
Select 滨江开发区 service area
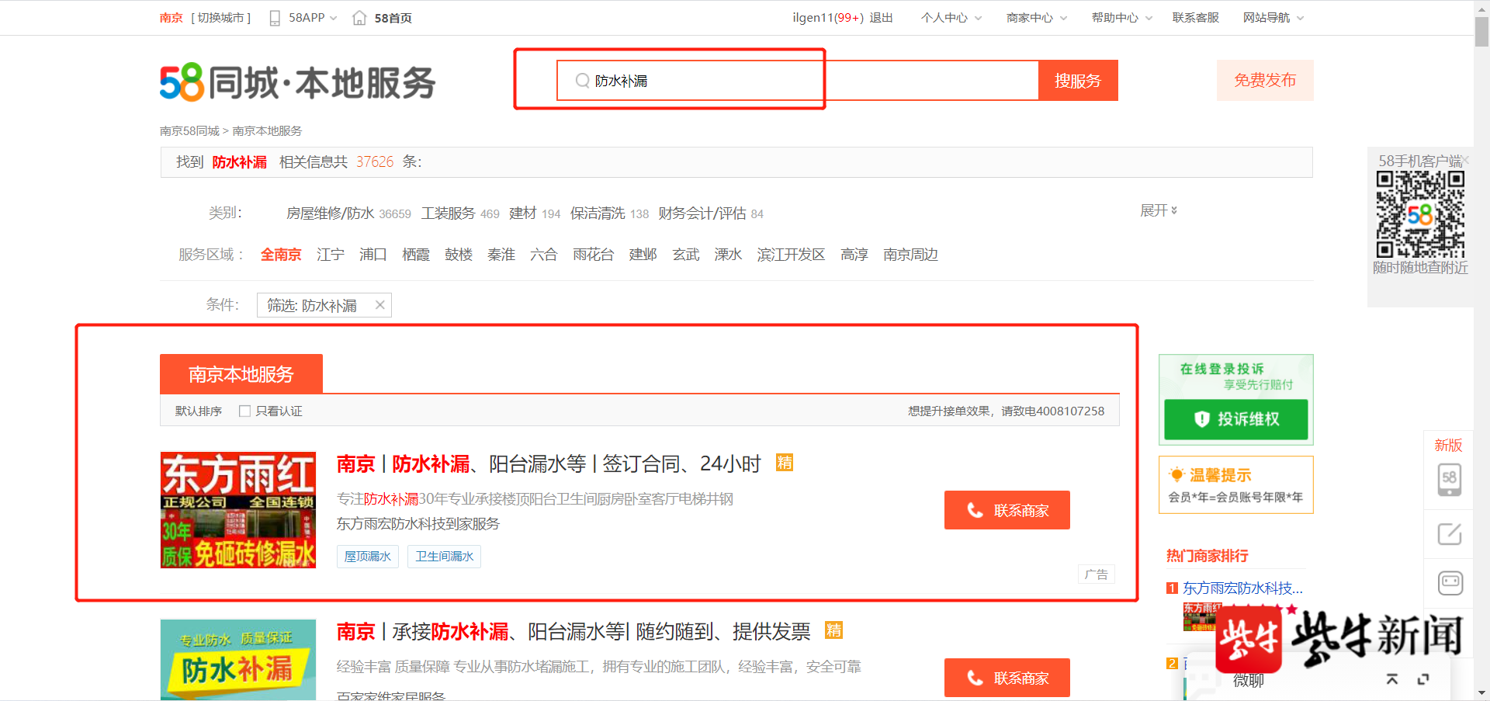(791, 255)
